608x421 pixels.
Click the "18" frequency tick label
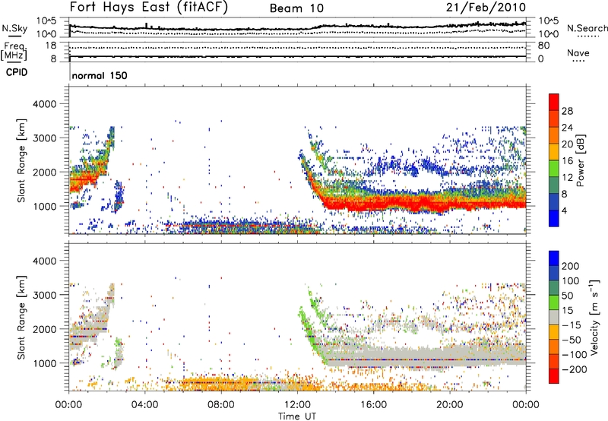point(51,46)
